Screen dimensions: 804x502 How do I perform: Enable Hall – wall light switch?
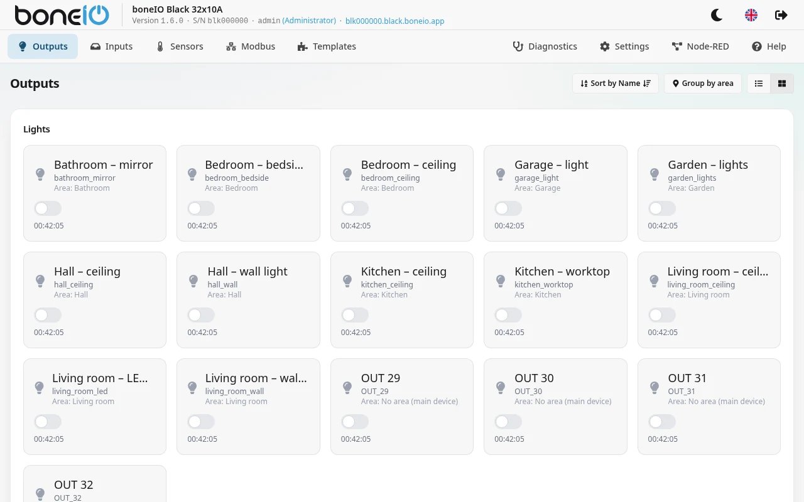pos(201,315)
